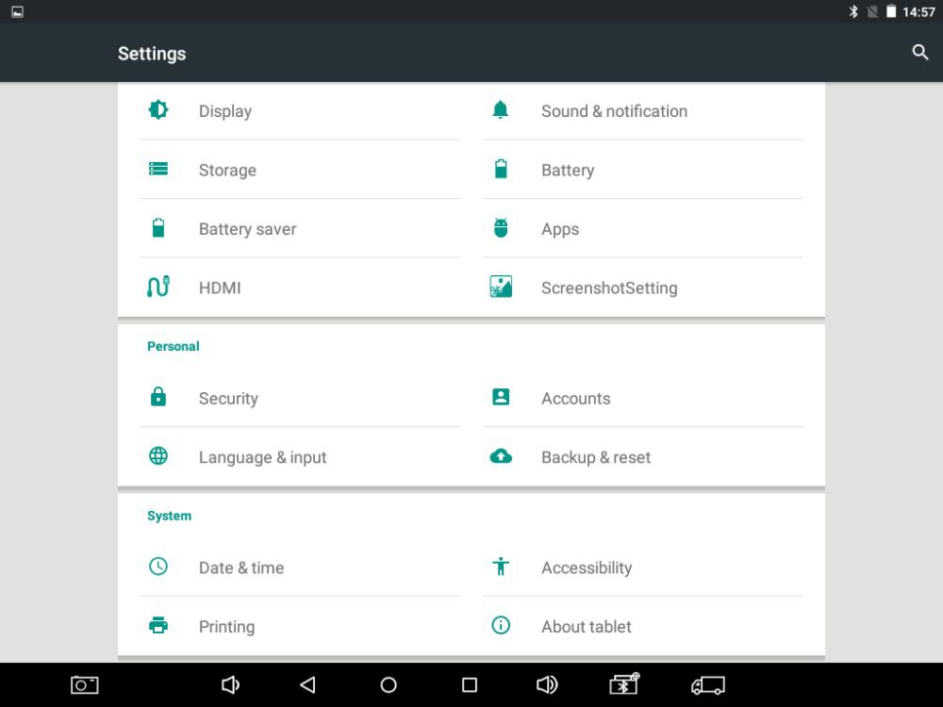
Task: Open Display settings
Action: pos(225,111)
